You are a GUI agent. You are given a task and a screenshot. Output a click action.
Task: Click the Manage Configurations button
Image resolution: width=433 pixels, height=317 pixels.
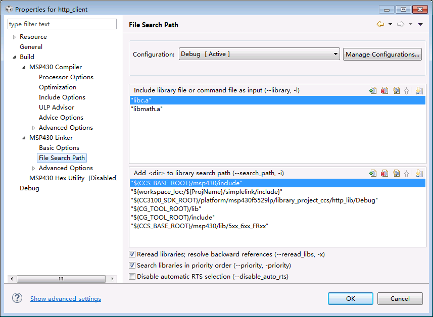coord(382,55)
